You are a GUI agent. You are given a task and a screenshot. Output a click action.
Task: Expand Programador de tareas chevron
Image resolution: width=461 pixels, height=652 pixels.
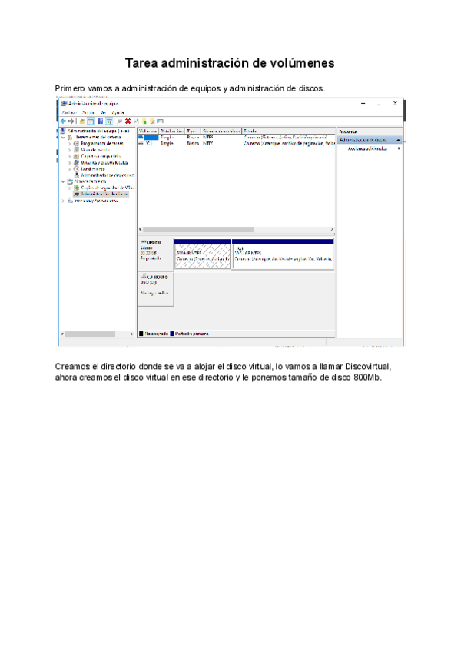point(69,143)
